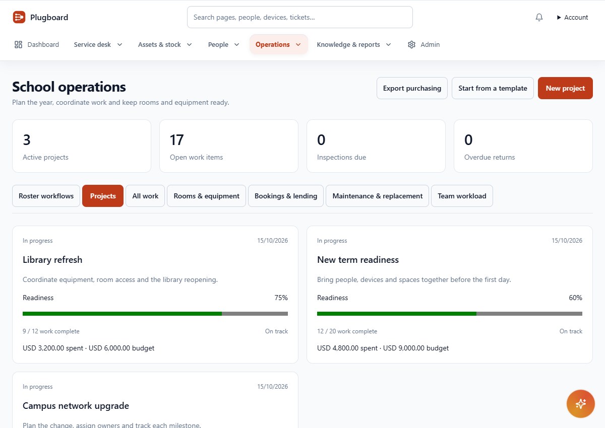
Task: Open Knowledge & reports dropdown
Action: click(388, 44)
